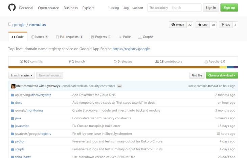This screenshot has width=247, height=158.
Task: Click the folder icon next to scripts
Action: 13,149
